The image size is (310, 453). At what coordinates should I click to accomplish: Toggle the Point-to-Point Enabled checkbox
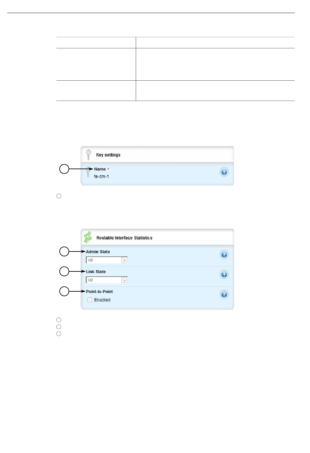[90, 300]
